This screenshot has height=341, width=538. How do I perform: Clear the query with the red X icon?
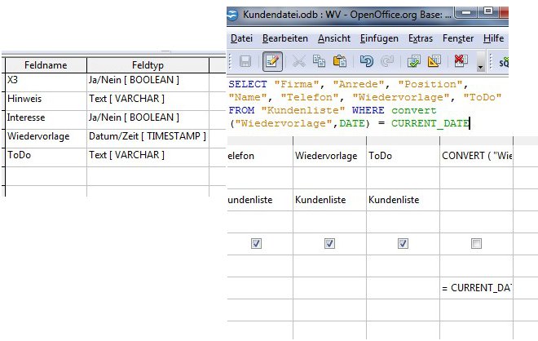click(x=461, y=61)
